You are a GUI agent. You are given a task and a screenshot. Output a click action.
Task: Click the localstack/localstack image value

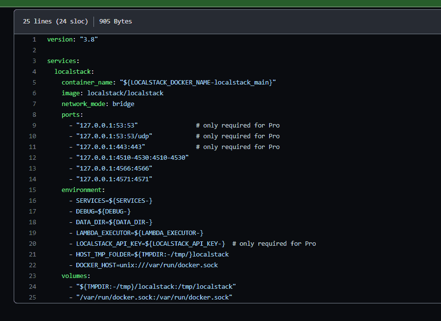click(x=125, y=93)
